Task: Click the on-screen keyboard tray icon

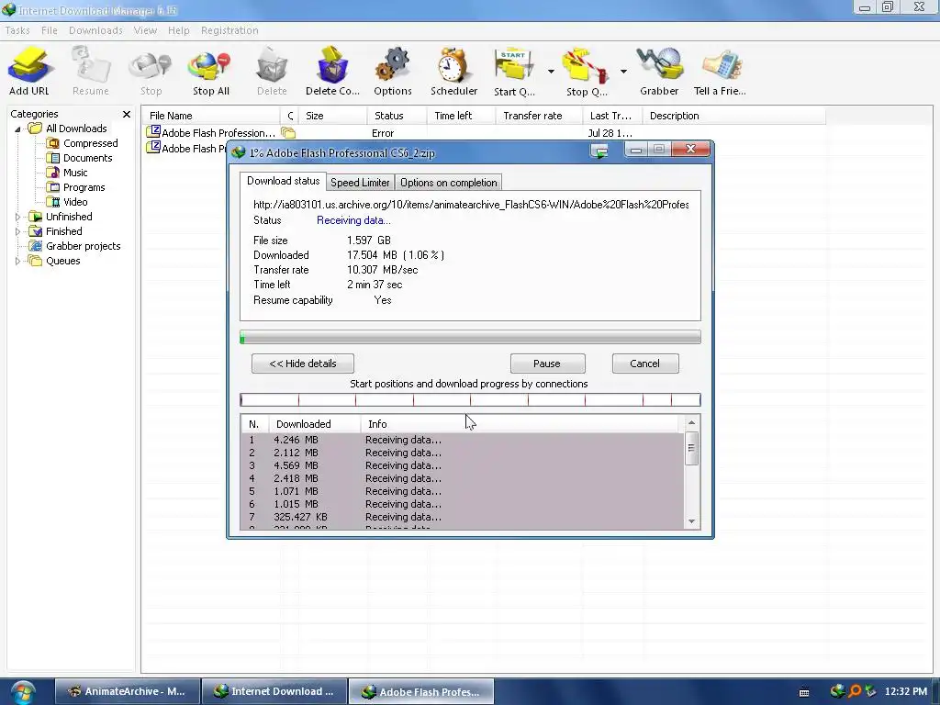Action: [x=804, y=692]
